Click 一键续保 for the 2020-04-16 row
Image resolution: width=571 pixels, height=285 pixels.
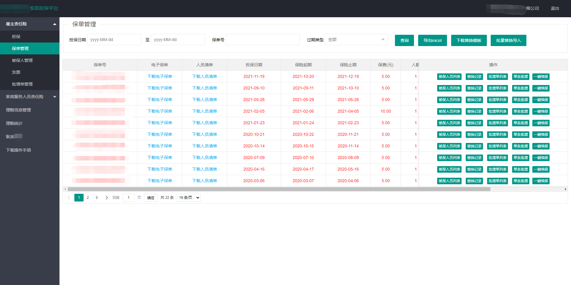541,169
